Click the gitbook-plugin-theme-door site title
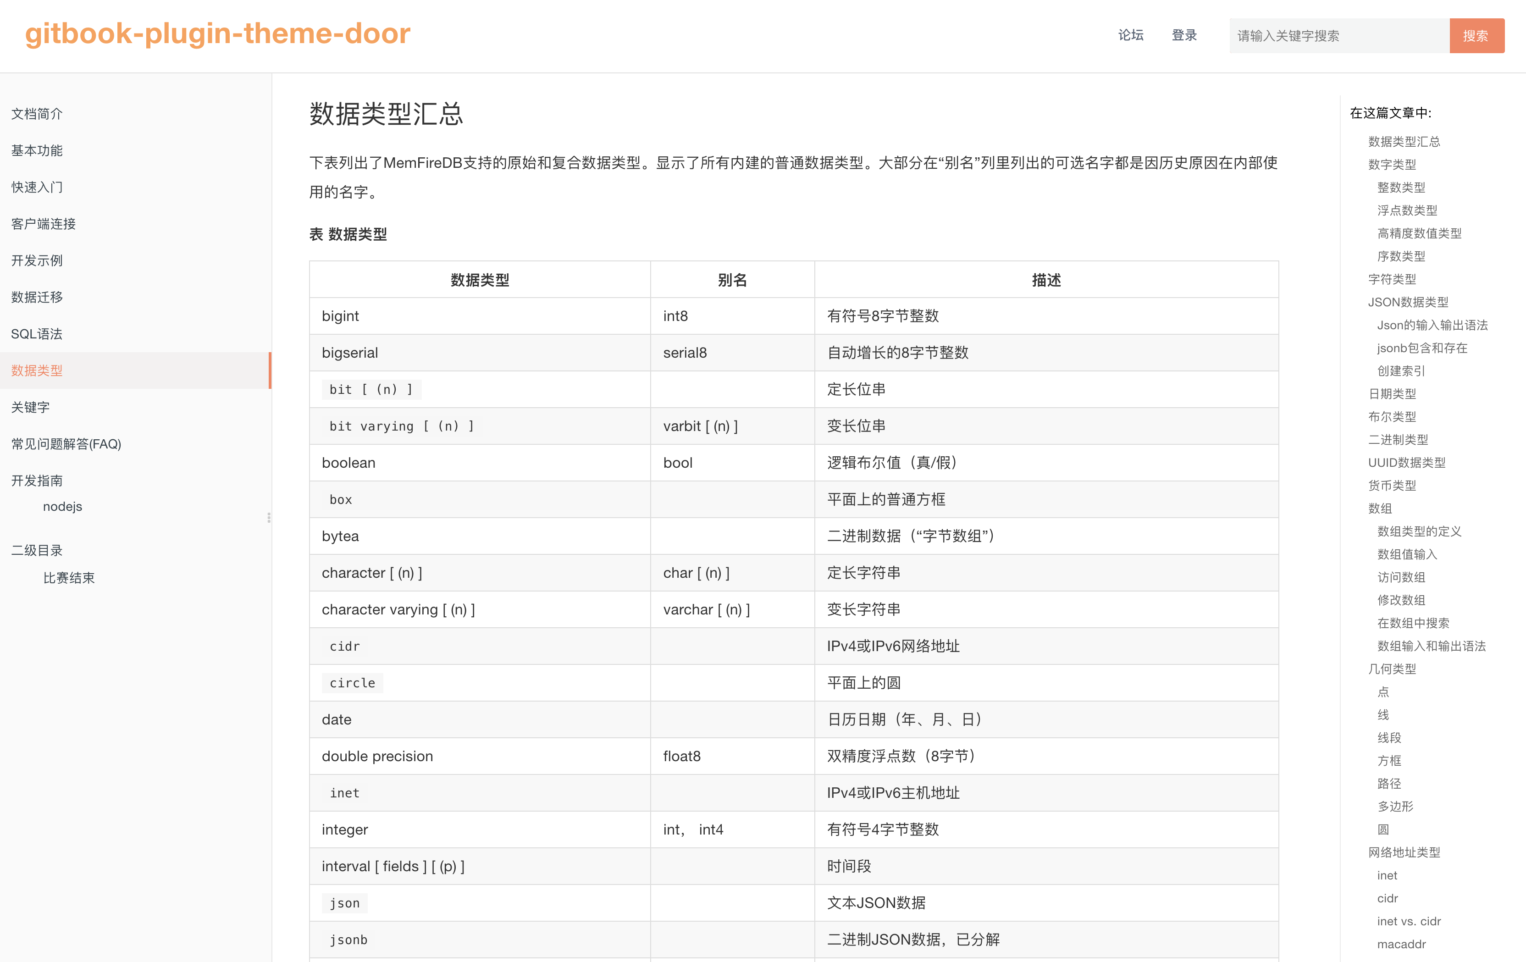Screen dimensions: 1526x962 pos(217,33)
